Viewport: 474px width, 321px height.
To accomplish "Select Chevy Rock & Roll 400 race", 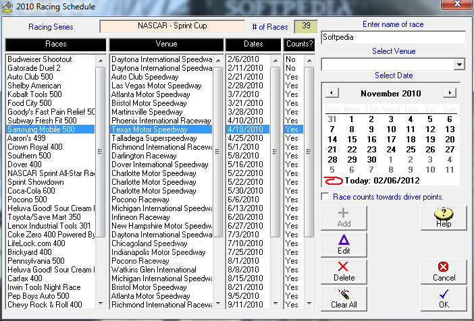I will click(51, 304).
